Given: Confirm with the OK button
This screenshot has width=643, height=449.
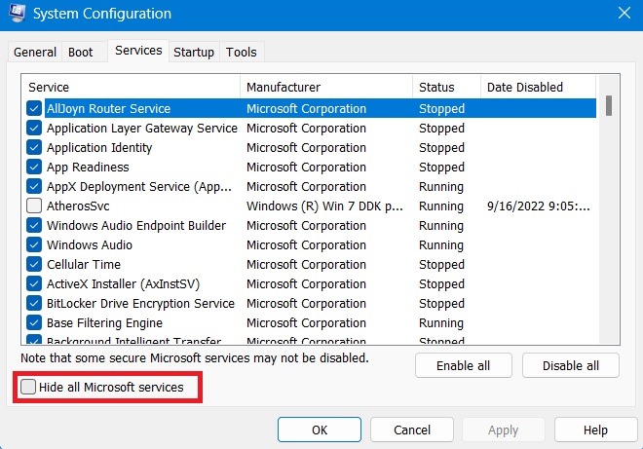Looking at the screenshot, I should tap(320, 430).
